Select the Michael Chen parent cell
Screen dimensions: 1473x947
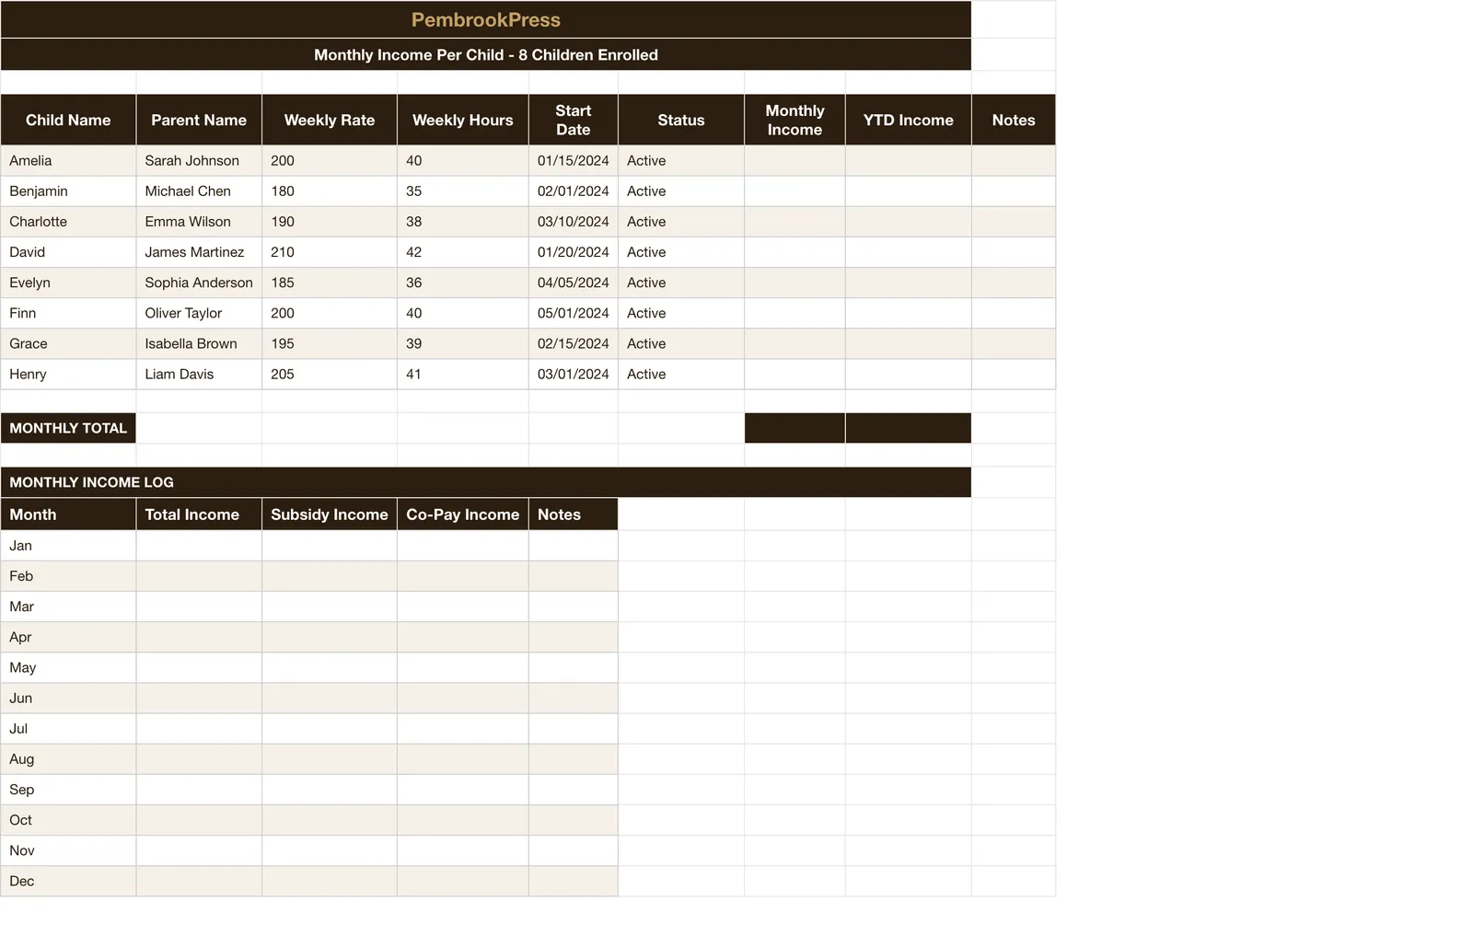199,191
